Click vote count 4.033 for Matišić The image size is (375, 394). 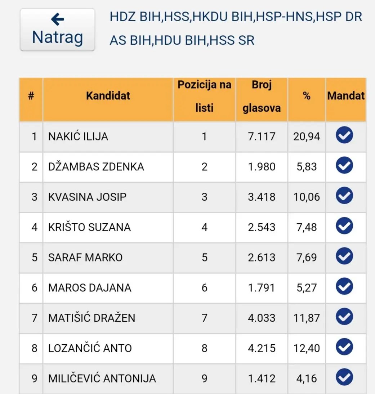pyautogui.click(x=262, y=318)
